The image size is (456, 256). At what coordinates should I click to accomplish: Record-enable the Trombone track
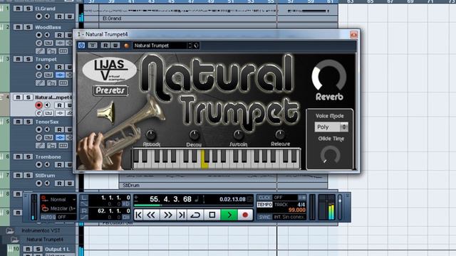pos(38,164)
